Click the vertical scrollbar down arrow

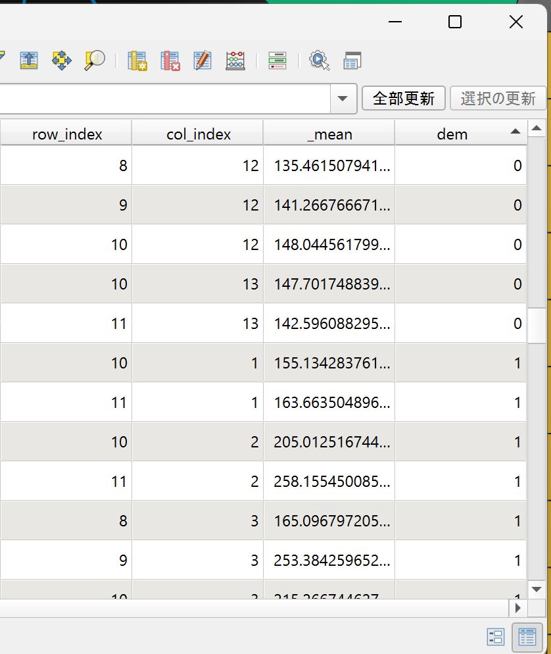(x=537, y=590)
